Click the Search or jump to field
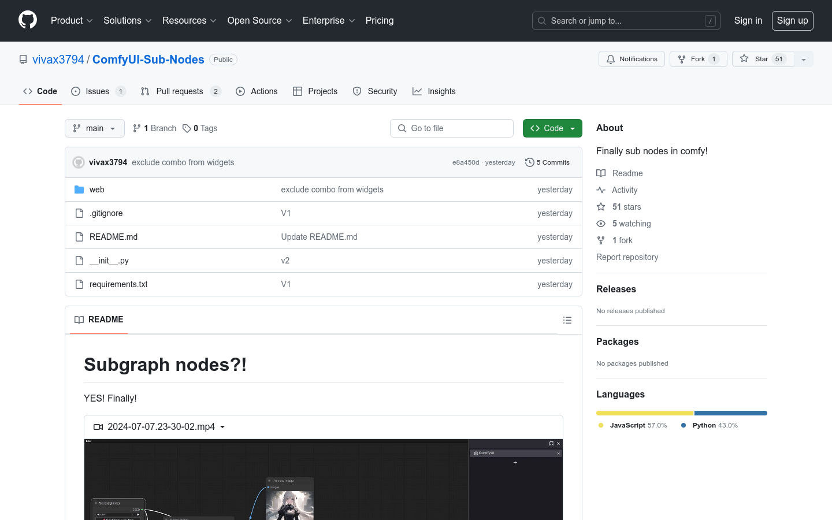 click(626, 21)
